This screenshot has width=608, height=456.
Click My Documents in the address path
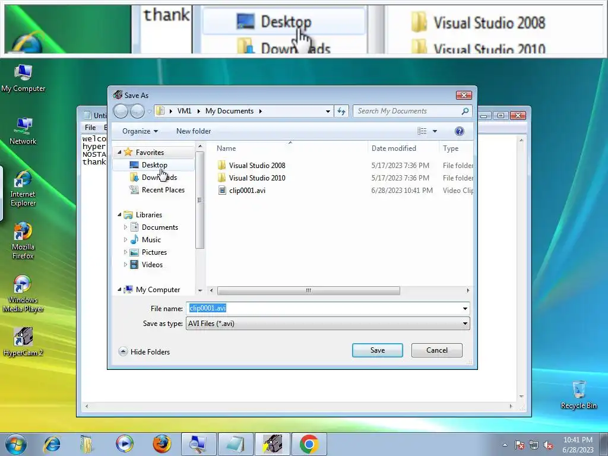(x=229, y=111)
